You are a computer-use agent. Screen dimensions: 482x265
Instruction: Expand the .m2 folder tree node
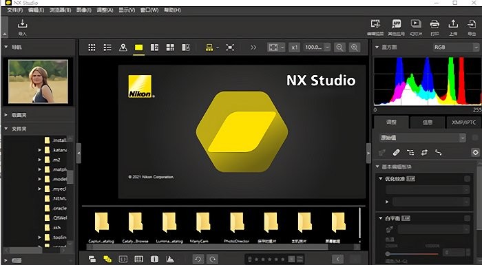[x=39, y=160]
